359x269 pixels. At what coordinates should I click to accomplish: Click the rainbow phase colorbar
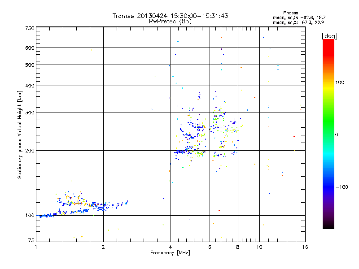tap(328, 134)
